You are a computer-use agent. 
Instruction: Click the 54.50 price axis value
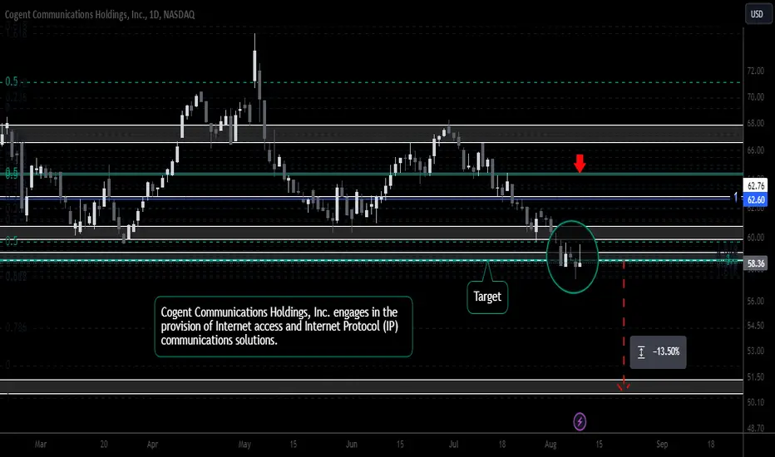pos(755,326)
